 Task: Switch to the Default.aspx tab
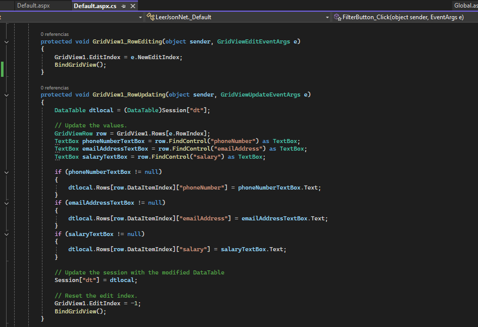click(33, 6)
